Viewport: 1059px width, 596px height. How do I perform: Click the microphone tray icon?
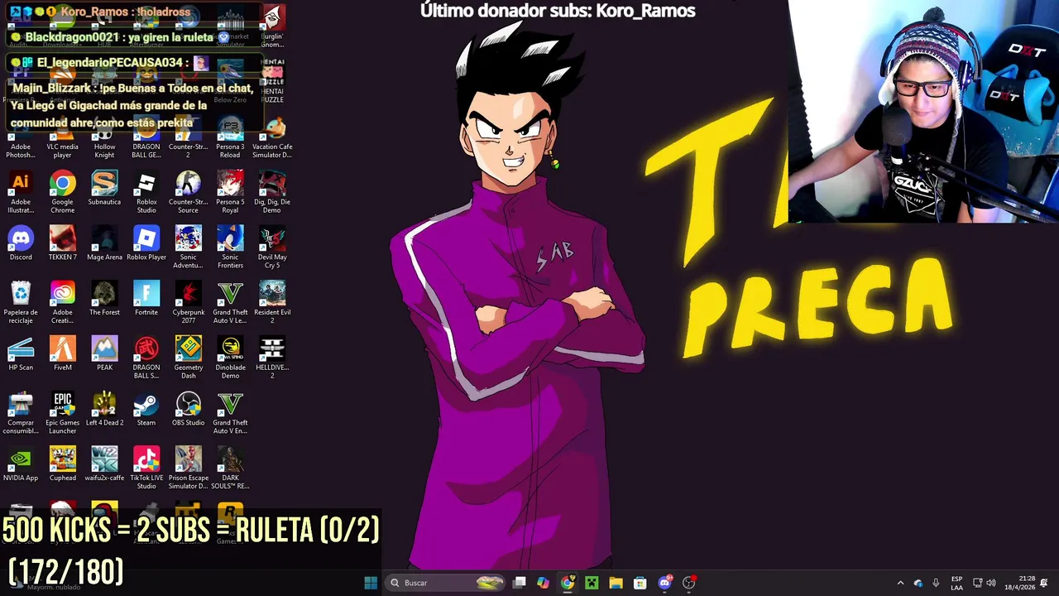point(936,583)
